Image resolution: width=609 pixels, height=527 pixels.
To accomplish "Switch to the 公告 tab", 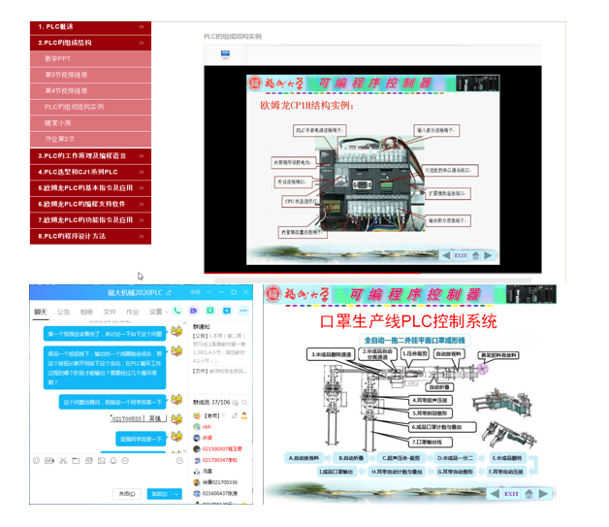I will click(63, 312).
